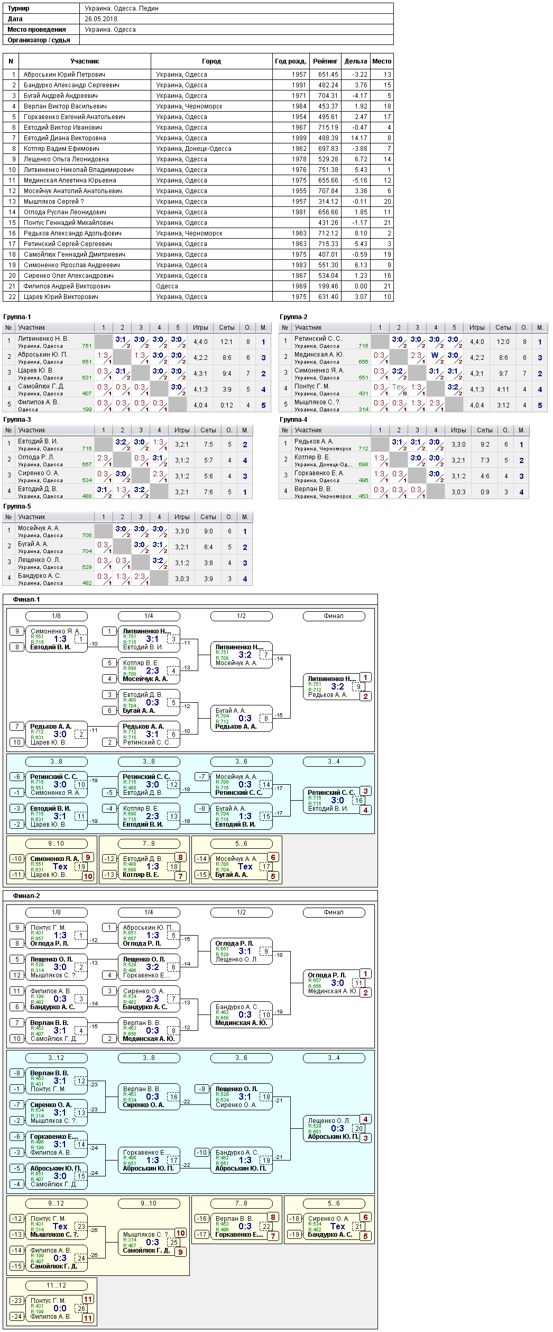Select participant 'Аброськин Юрий Петрович'

point(64,75)
